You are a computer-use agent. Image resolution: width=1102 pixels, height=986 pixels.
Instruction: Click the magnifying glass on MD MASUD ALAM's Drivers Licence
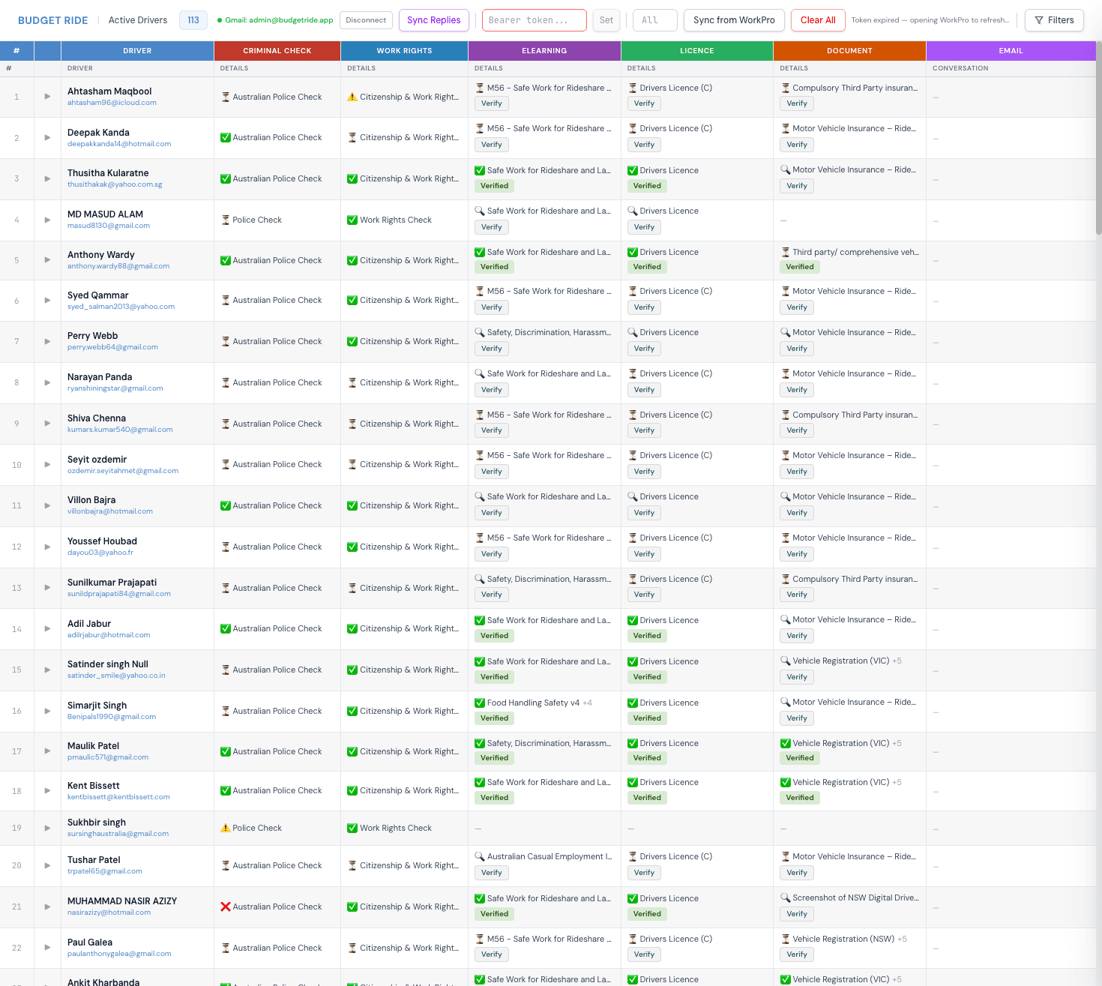630,211
